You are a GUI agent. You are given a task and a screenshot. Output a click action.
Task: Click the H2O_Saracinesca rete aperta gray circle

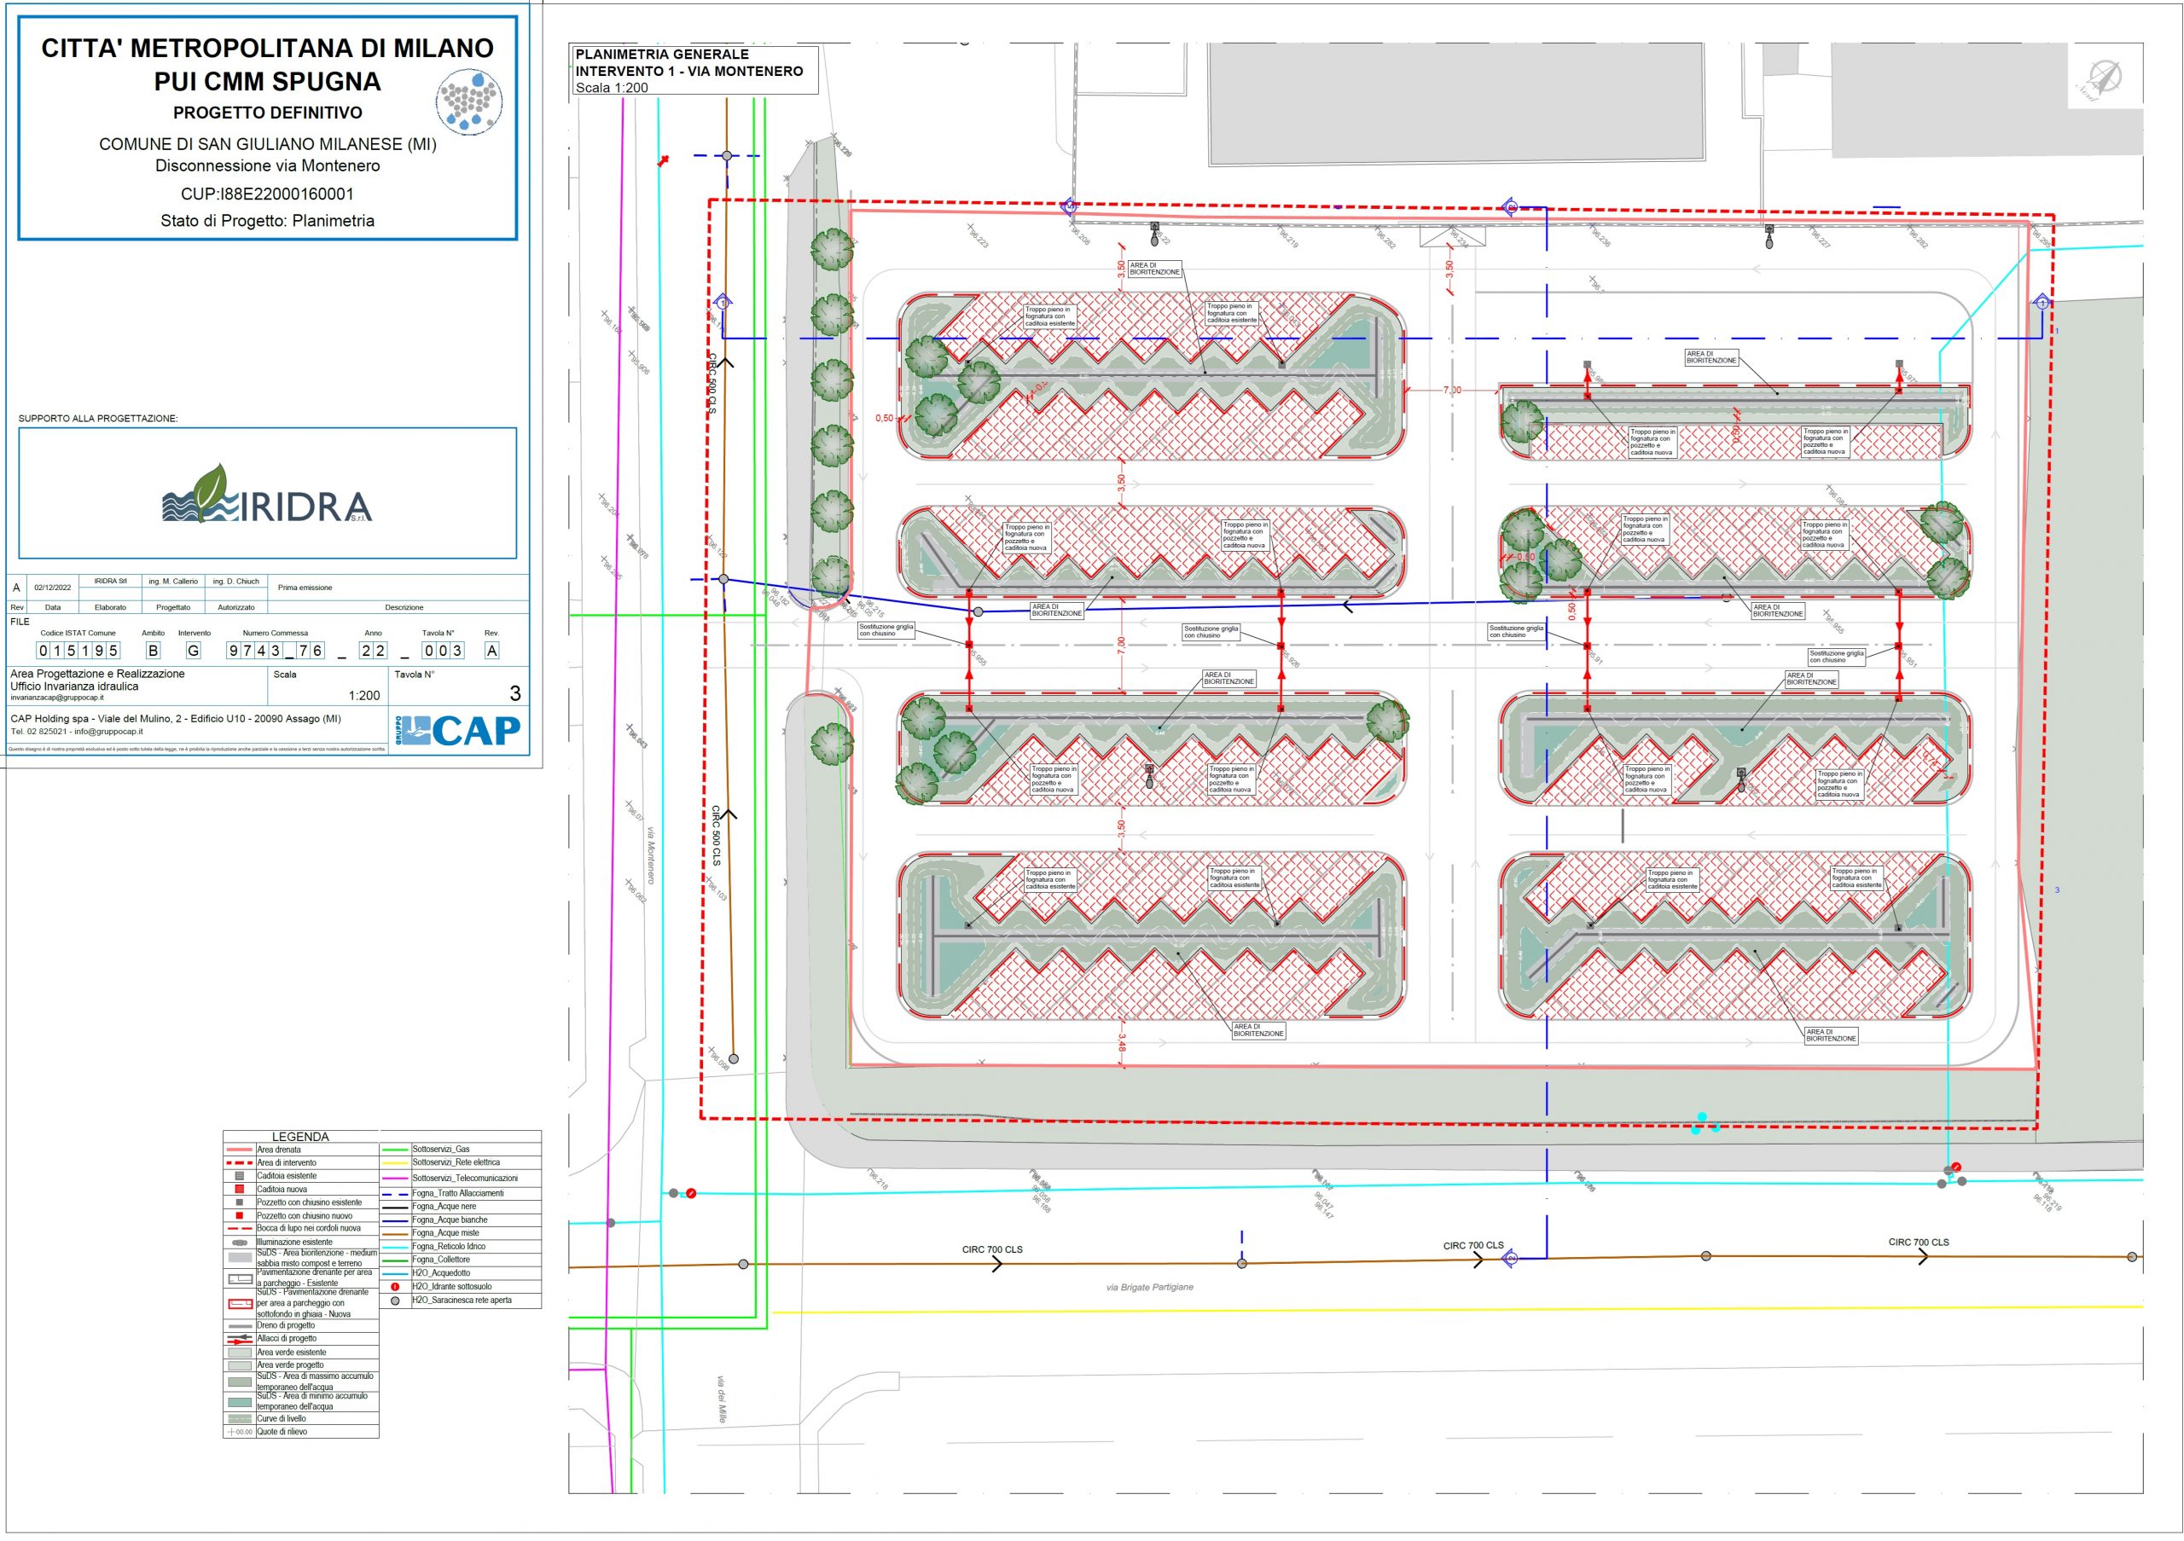[396, 1301]
